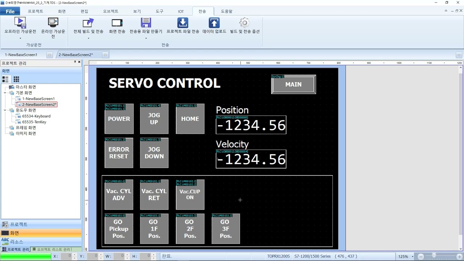Switch to 프로젝트 관리 bottom tab
Screen dimensions: 464x261
coord(15,249)
